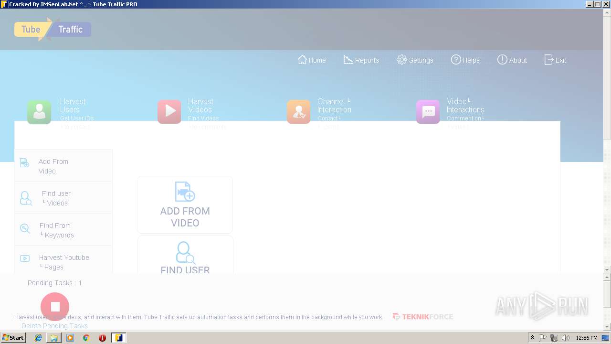Open the Helps menu item
This screenshot has width=611, height=344.
click(x=465, y=60)
